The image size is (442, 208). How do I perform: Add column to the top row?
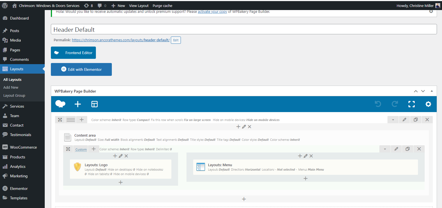[82, 120]
